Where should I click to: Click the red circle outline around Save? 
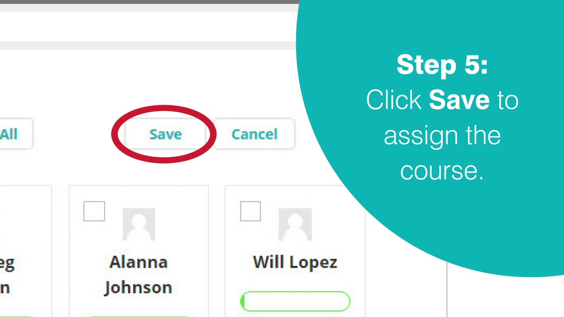[114, 134]
